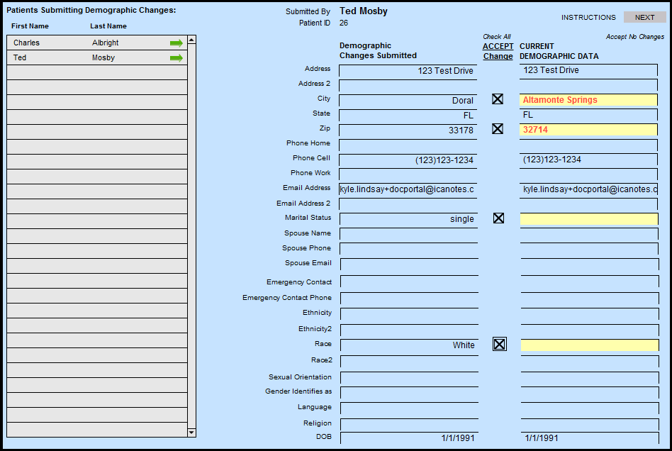Click green arrow next to Ted Mosby

click(x=176, y=58)
